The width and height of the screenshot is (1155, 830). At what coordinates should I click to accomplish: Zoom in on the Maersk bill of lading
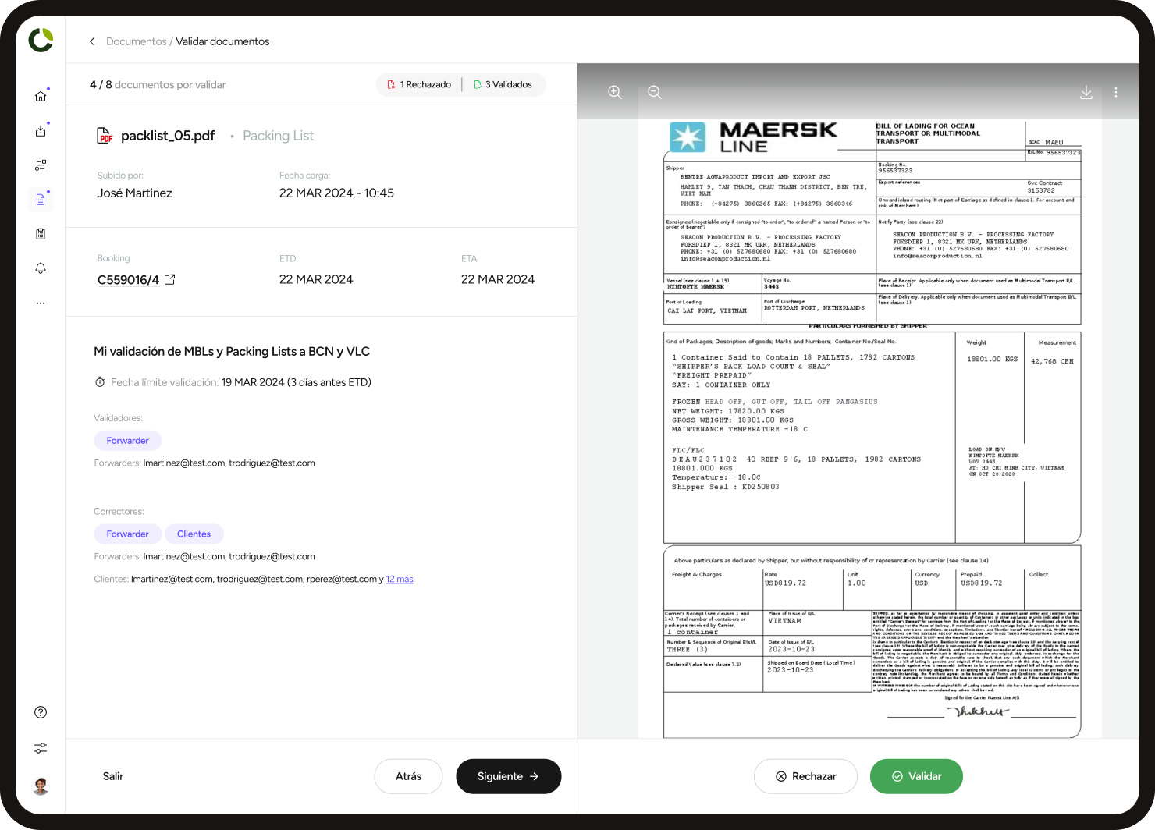615,92
